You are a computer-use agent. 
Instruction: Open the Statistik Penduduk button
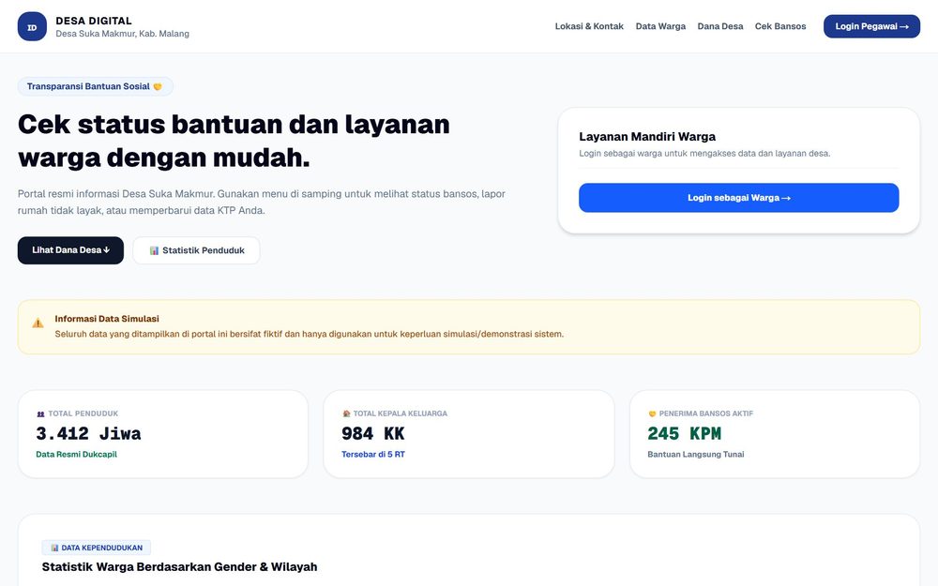[x=196, y=250]
